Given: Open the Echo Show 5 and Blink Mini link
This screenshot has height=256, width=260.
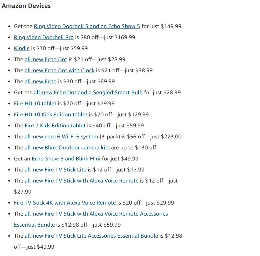Looking at the screenshot, I should 66,159.
